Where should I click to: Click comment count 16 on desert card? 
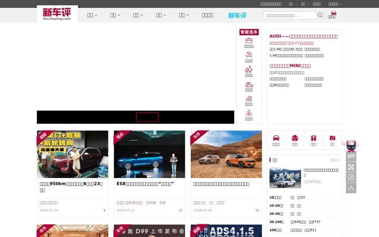(x=257, y=210)
